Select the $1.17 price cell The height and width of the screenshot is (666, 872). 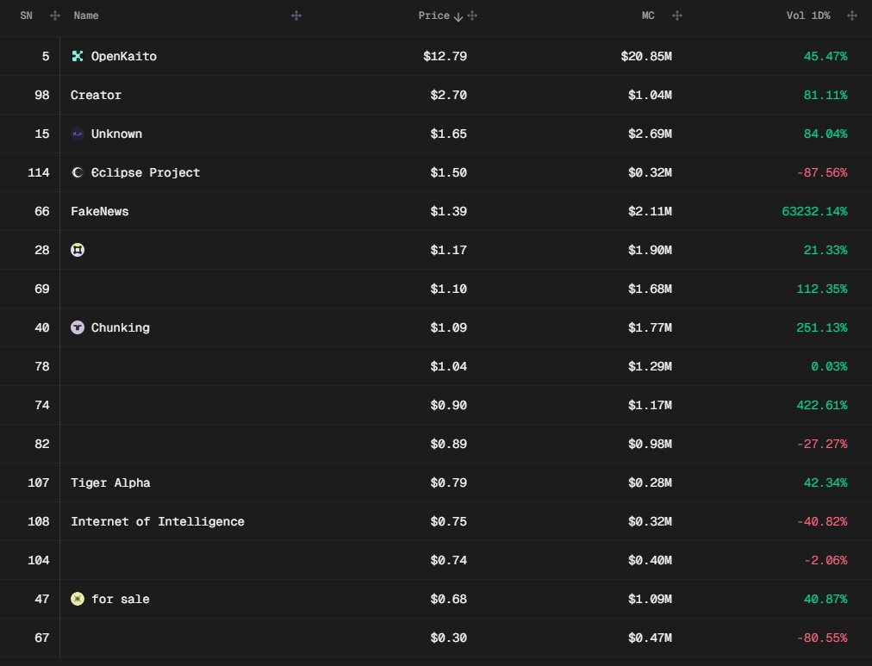(448, 250)
